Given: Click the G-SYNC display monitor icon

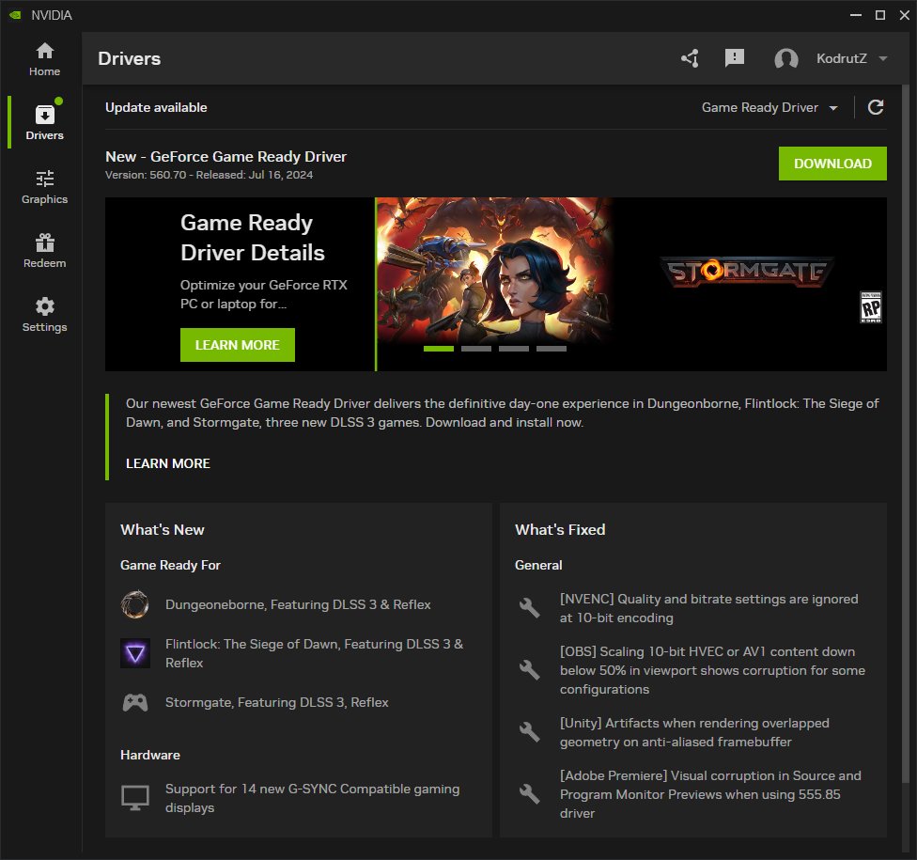Looking at the screenshot, I should (134, 797).
